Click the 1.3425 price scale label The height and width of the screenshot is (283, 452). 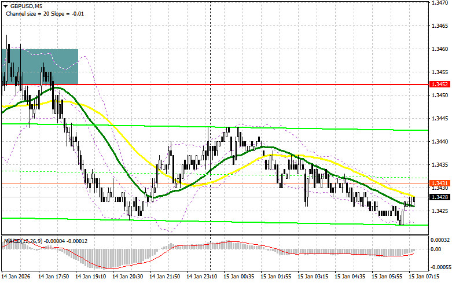tap(439, 211)
